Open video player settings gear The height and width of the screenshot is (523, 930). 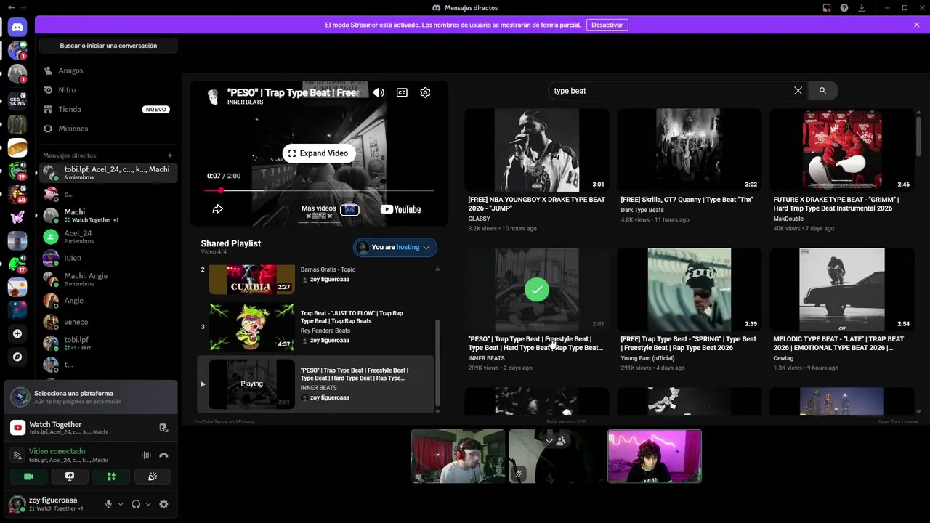click(x=425, y=92)
